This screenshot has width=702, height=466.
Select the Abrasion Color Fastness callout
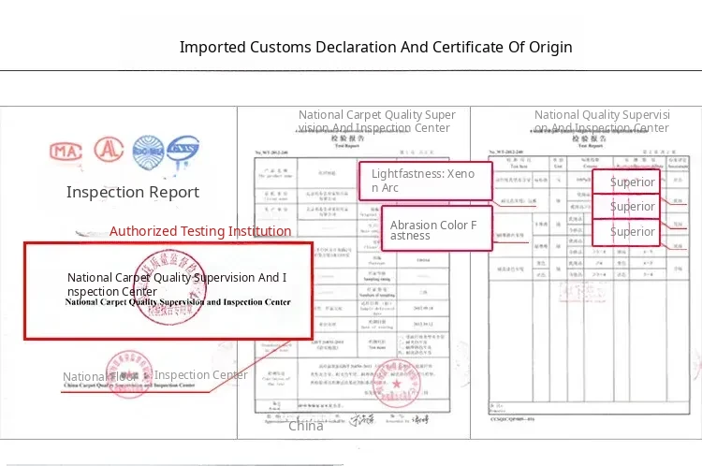(x=435, y=229)
